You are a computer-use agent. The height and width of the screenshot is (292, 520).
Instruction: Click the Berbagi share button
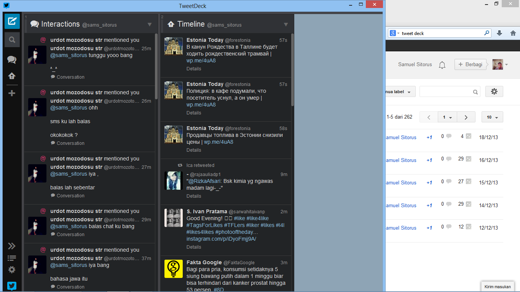pos(471,64)
